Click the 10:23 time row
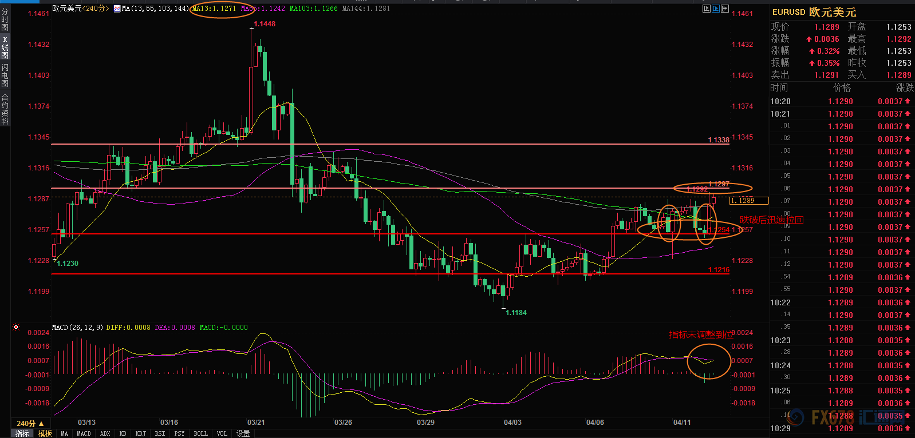The width and height of the screenshot is (915, 438). point(842,340)
